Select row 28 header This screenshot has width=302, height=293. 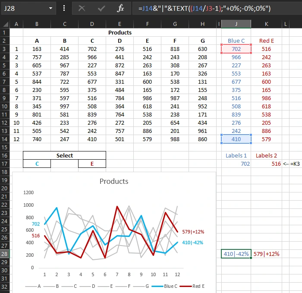5,254
